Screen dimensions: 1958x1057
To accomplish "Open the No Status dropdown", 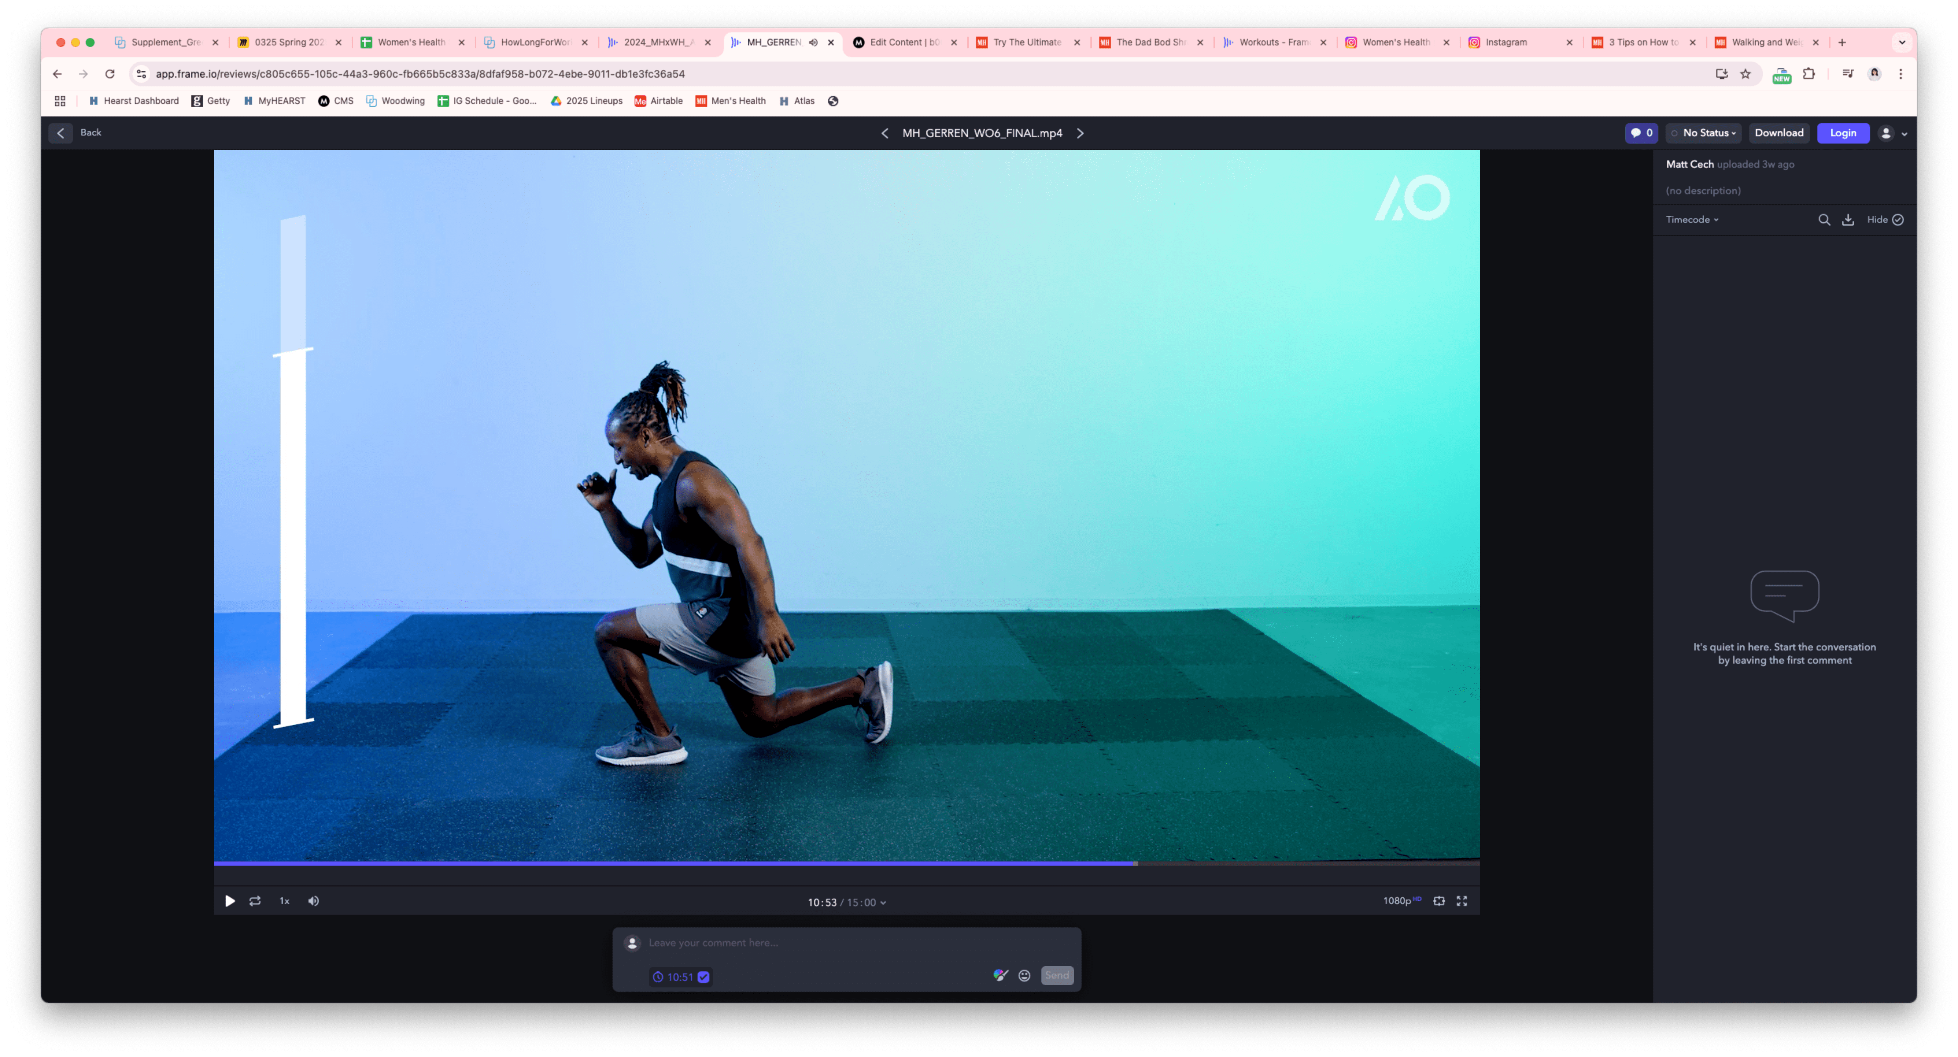I will (x=1703, y=133).
